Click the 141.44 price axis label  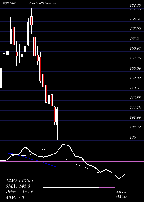tap(135, 117)
